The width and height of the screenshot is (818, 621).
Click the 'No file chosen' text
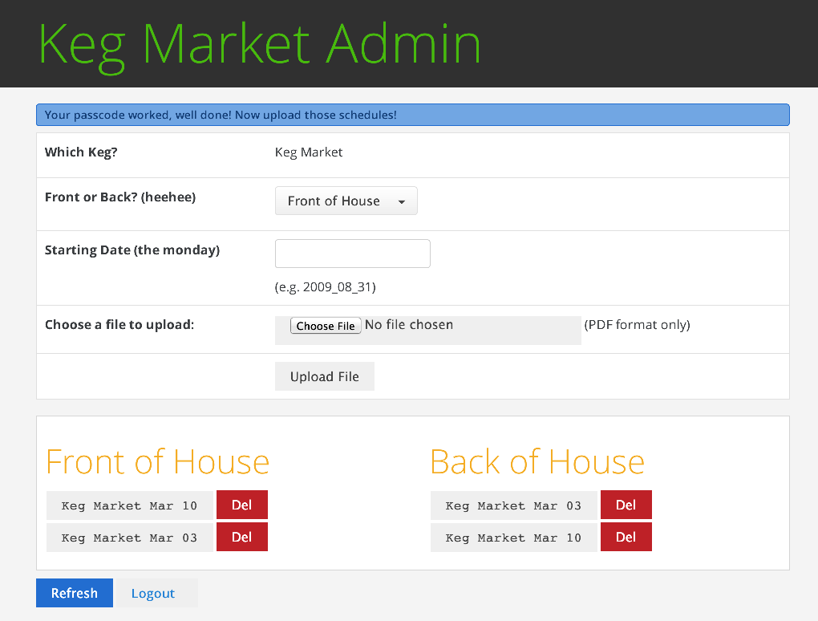(x=409, y=325)
